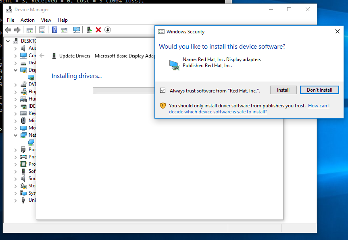
Task: Expand the Sound category node
Action: 15,179
